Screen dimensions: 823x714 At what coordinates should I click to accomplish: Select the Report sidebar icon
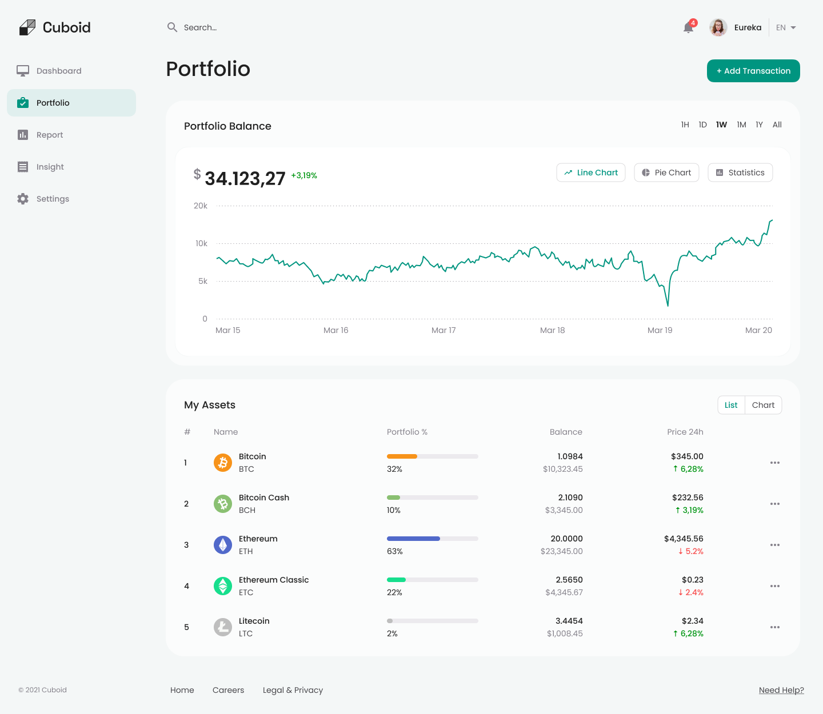(x=23, y=134)
